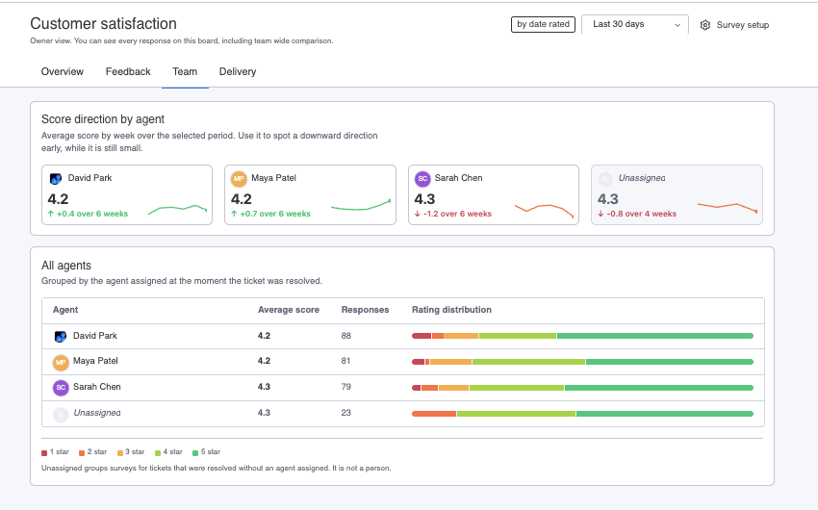Click Maya Patel's sparkline trend chart
The height and width of the screenshot is (510, 818).
tap(361, 205)
